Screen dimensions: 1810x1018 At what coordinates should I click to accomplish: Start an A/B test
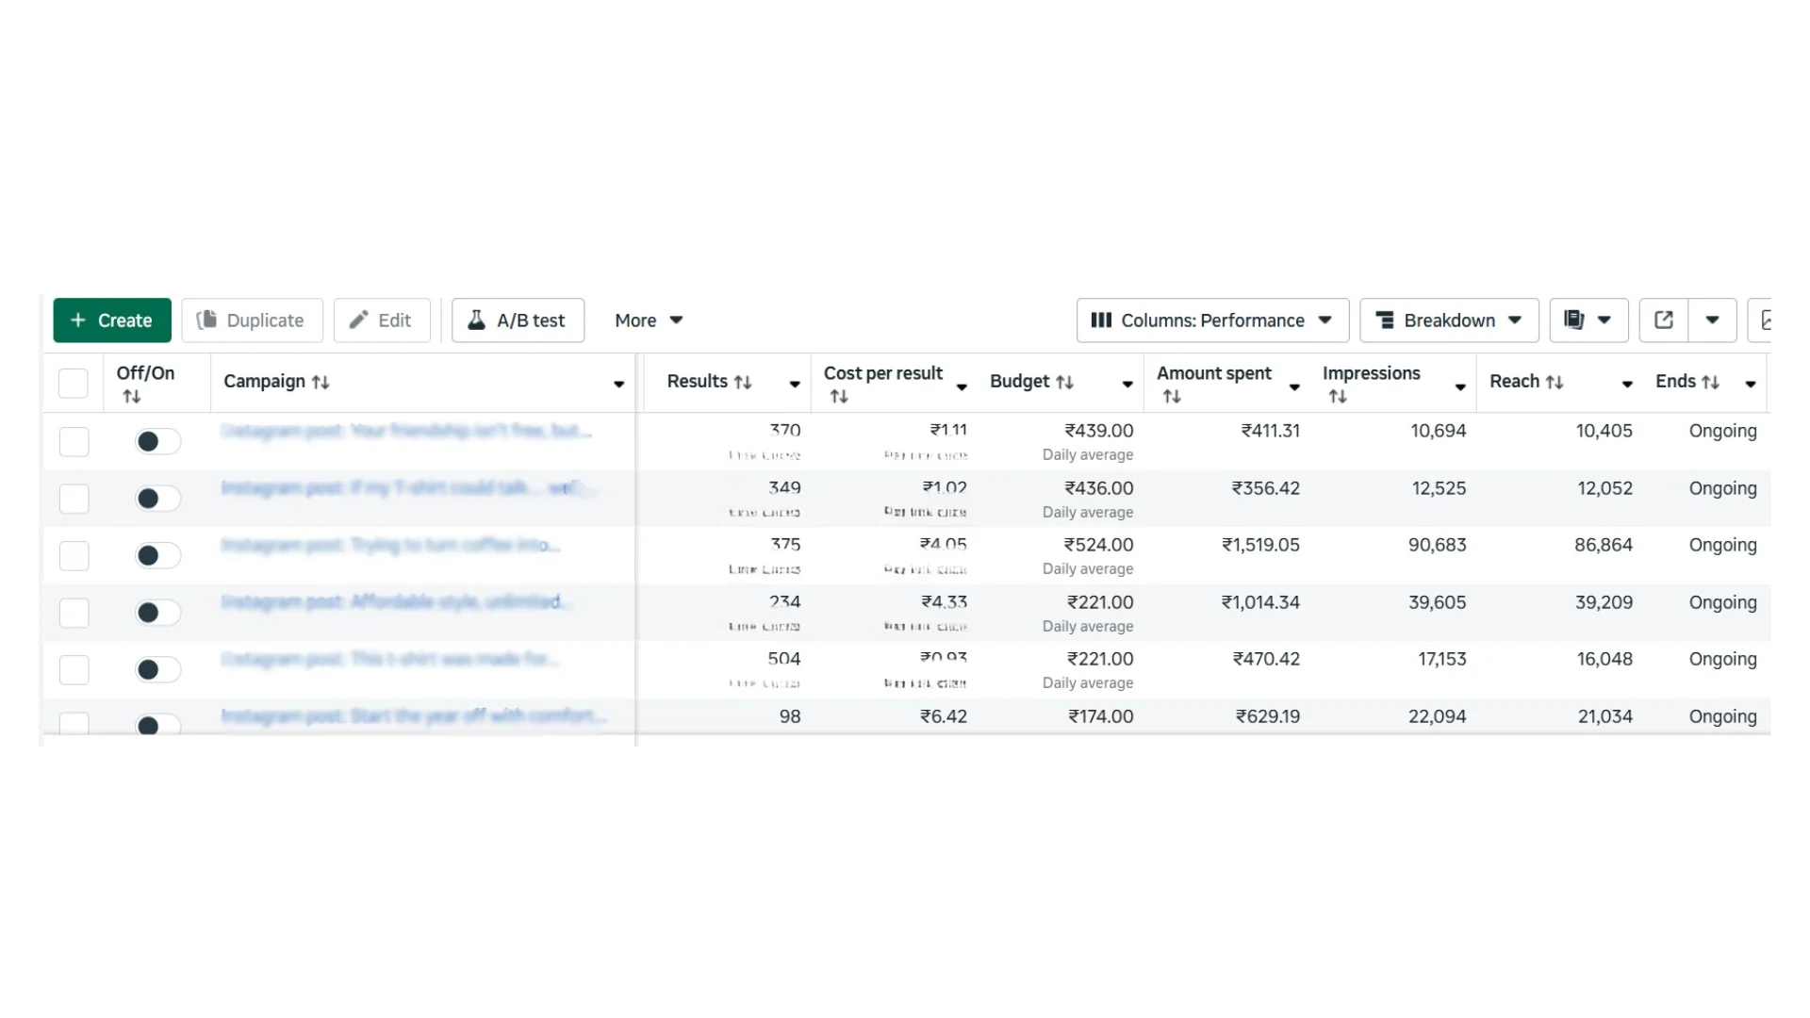click(x=518, y=320)
